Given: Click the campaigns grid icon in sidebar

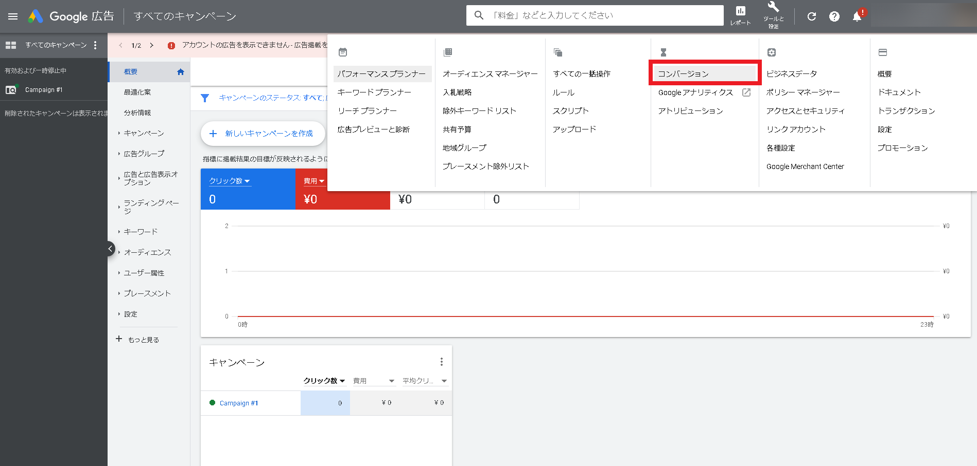Looking at the screenshot, I should (x=11, y=45).
